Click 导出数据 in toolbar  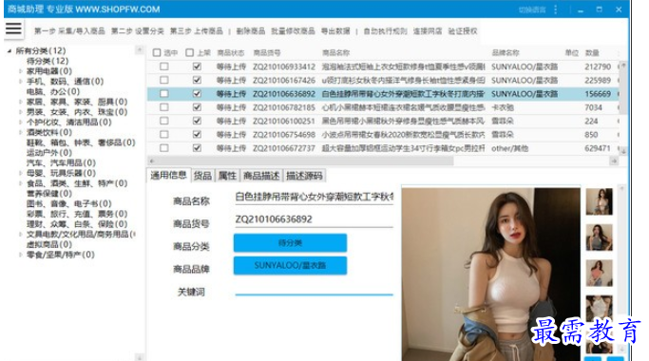[335, 31]
